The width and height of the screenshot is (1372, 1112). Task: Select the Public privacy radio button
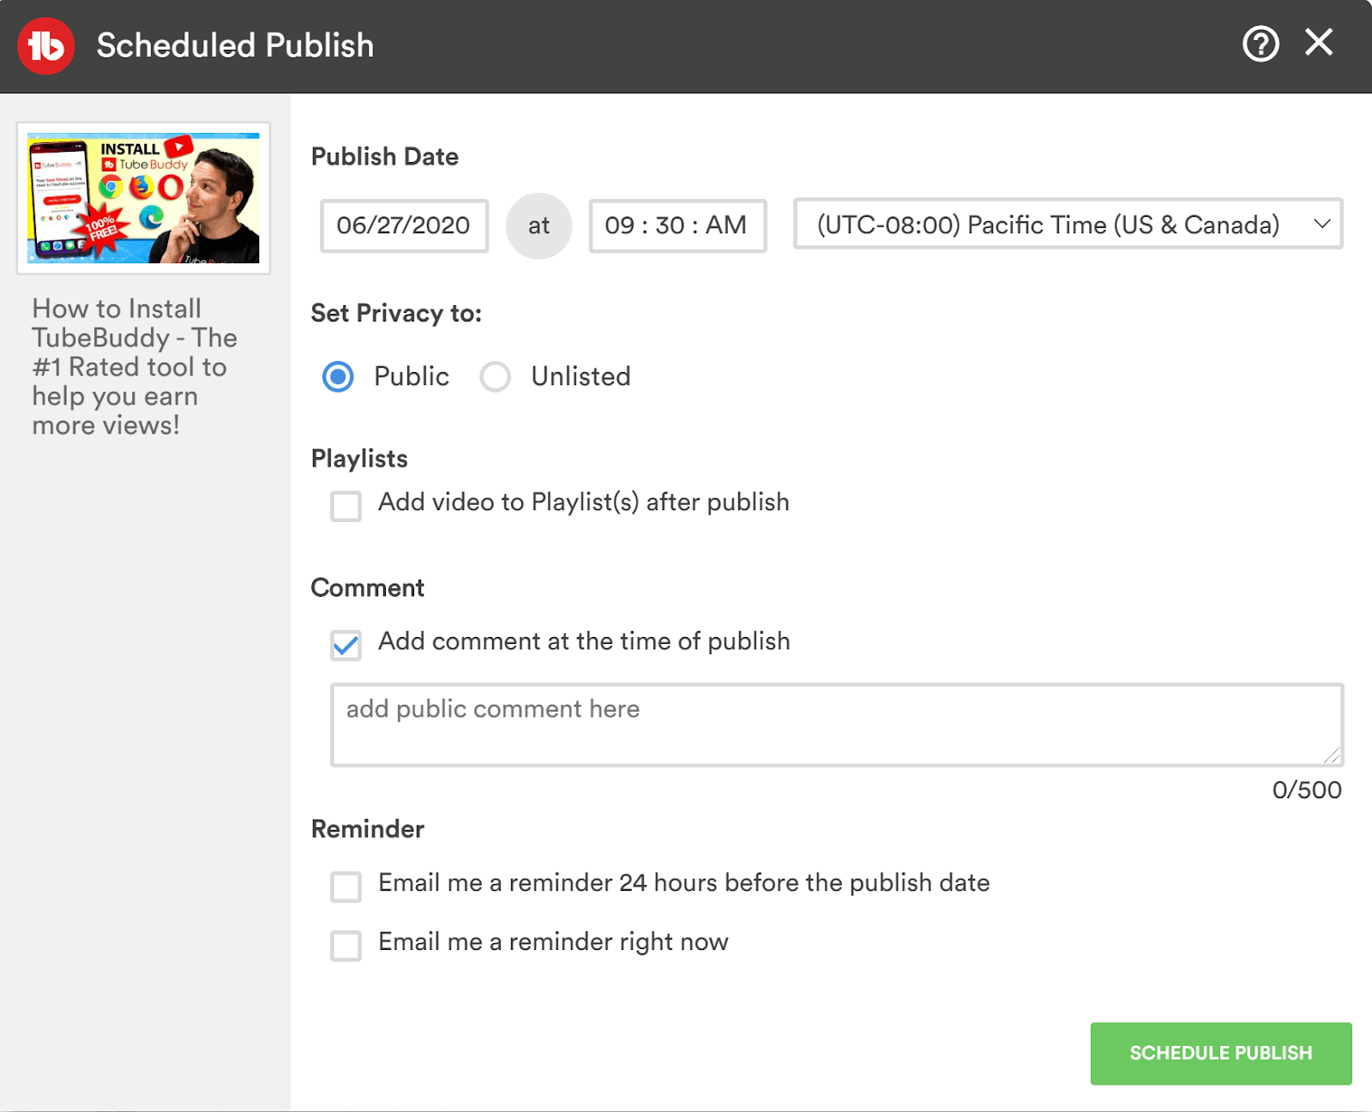tap(338, 376)
